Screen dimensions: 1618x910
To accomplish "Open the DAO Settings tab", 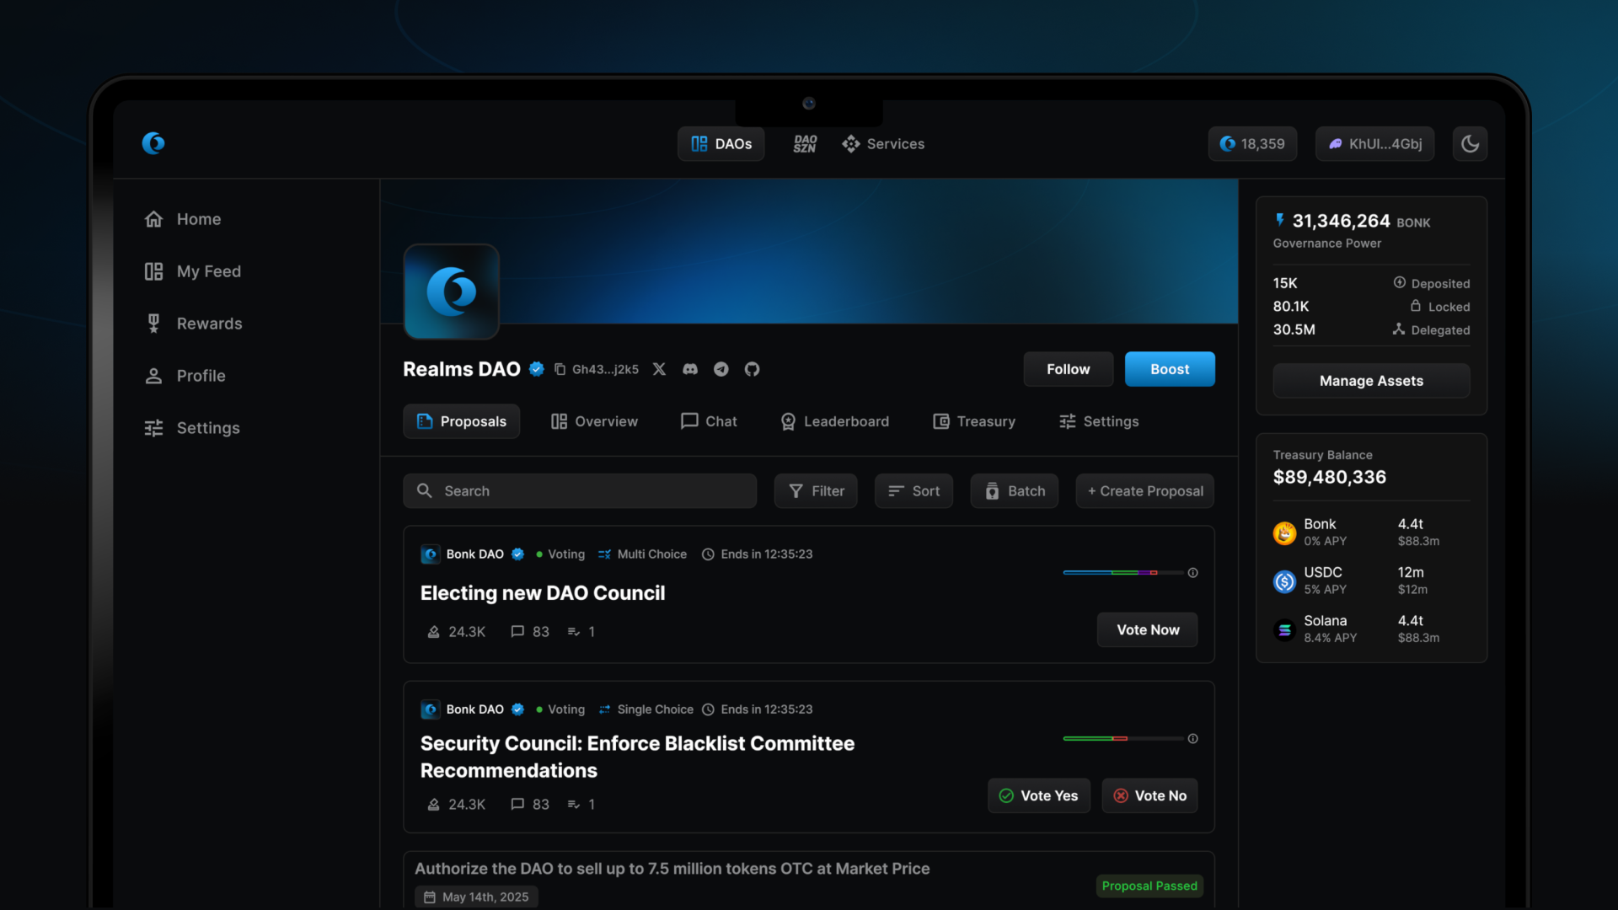I will [x=1099, y=421].
